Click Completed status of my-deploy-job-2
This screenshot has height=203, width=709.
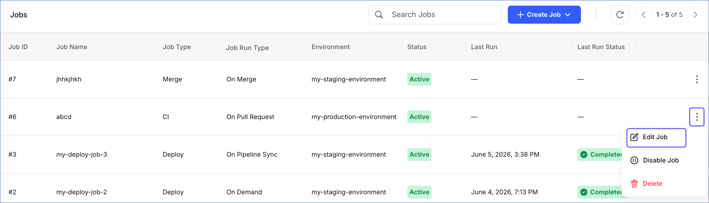point(600,192)
